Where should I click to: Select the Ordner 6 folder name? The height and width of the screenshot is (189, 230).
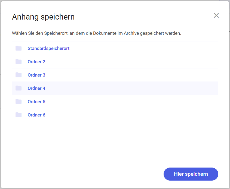click(36, 115)
